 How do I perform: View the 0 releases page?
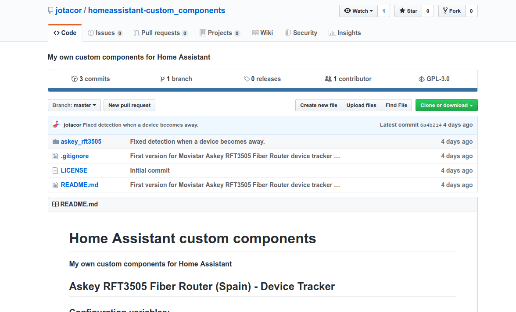tap(262, 79)
